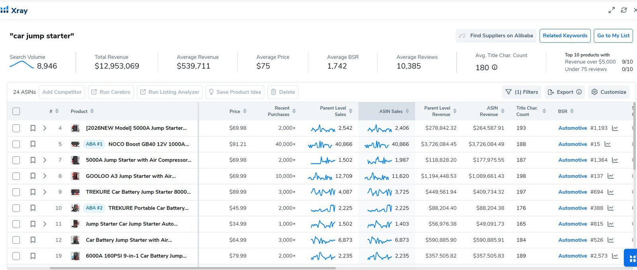Open the (1) Filters panel
Viewport: 637px width, 270px height.
coord(522,92)
